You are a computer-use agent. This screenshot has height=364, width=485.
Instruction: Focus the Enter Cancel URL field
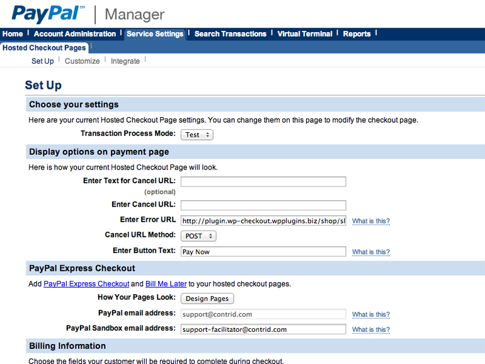coord(263,205)
